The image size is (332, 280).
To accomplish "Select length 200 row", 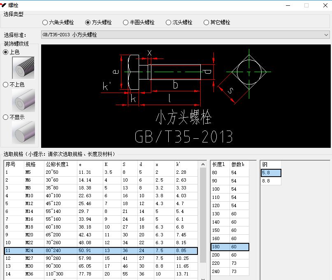I will [230, 255].
